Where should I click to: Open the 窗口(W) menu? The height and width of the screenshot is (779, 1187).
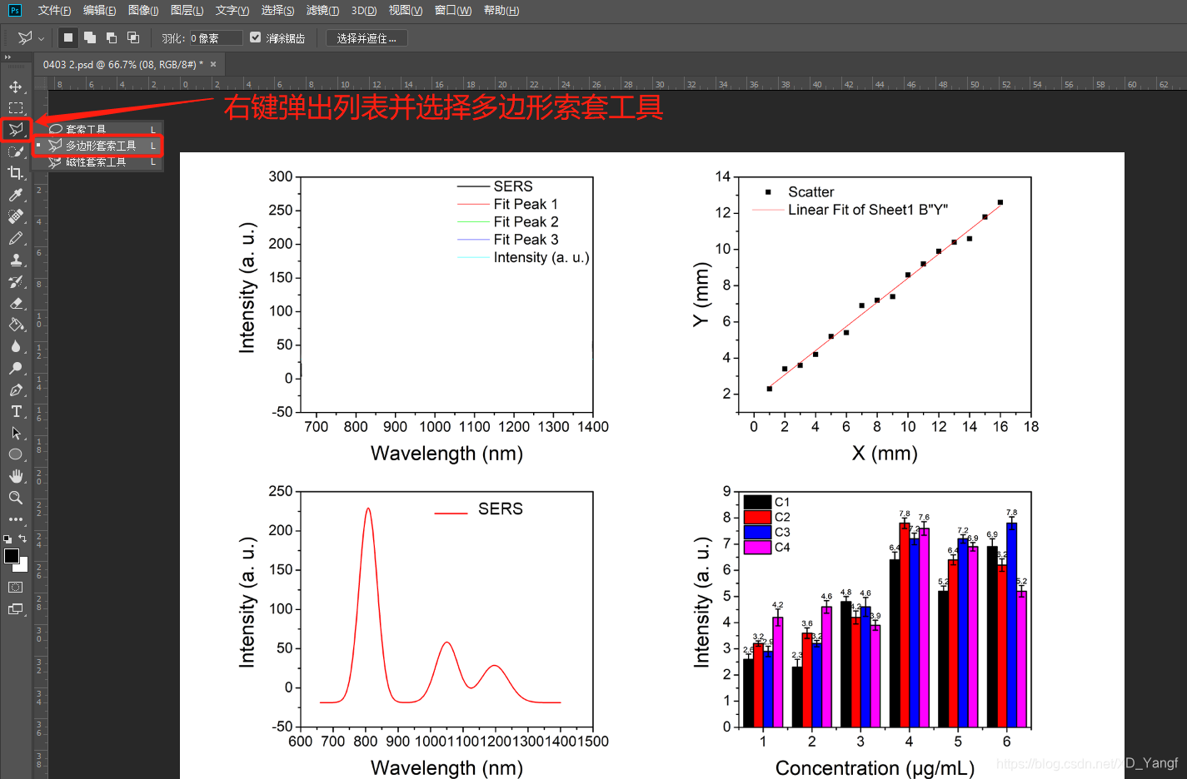pos(452,10)
